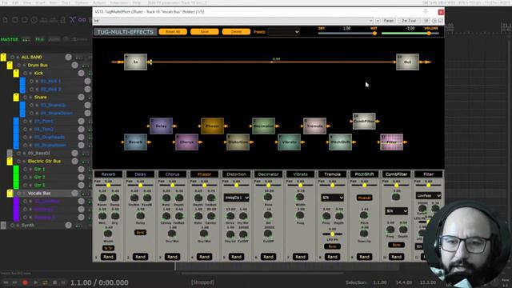The image size is (512, 288).
Task: Click the Volume slider handle
Action: coord(429,33)
